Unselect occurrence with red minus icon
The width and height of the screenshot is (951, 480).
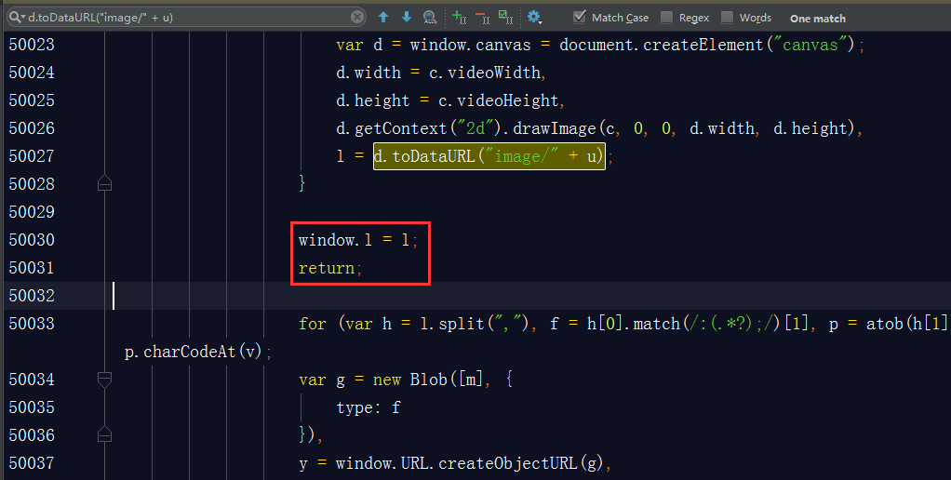pyautogui.click(x=482, y=17)
